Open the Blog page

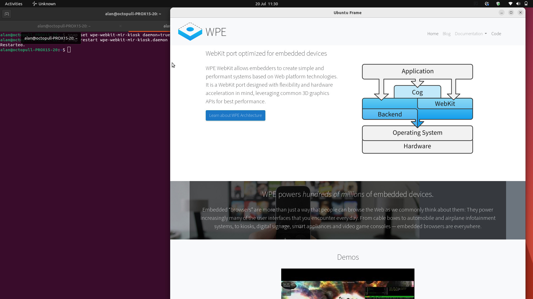click(x=446, y=33)
